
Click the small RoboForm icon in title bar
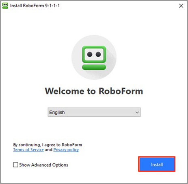coord(5,6)
